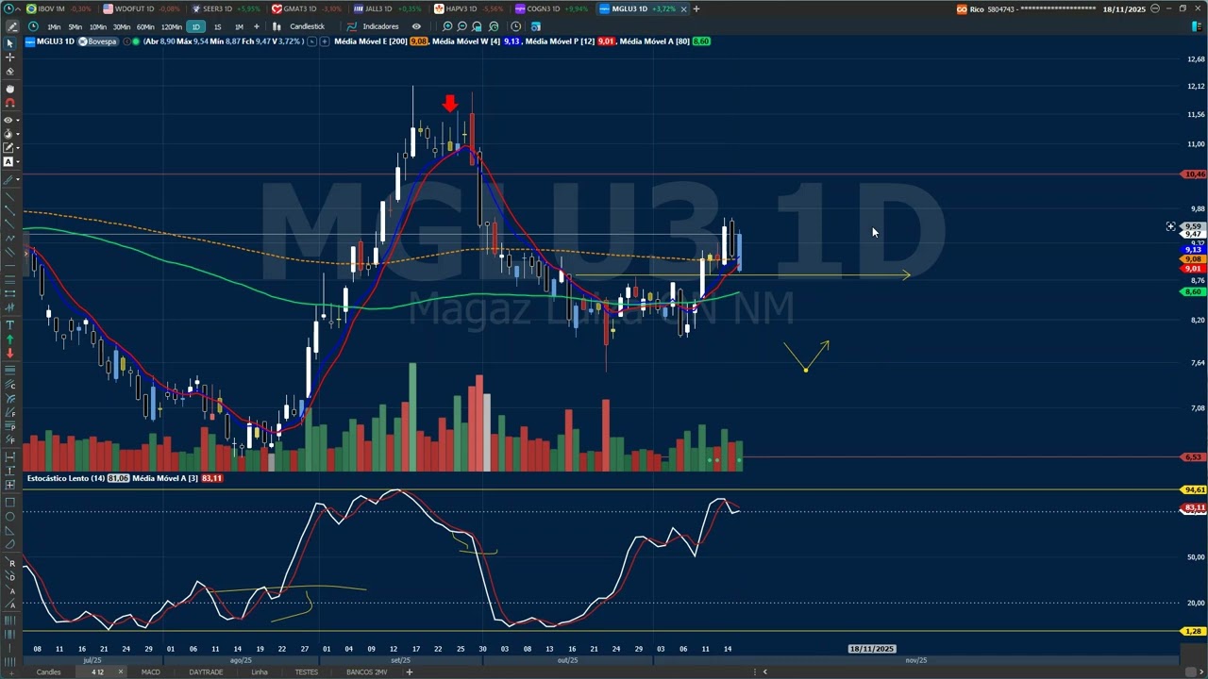Select the arrow cursor tool
The width and height of the screenshot is (1208, 679).
10,43
